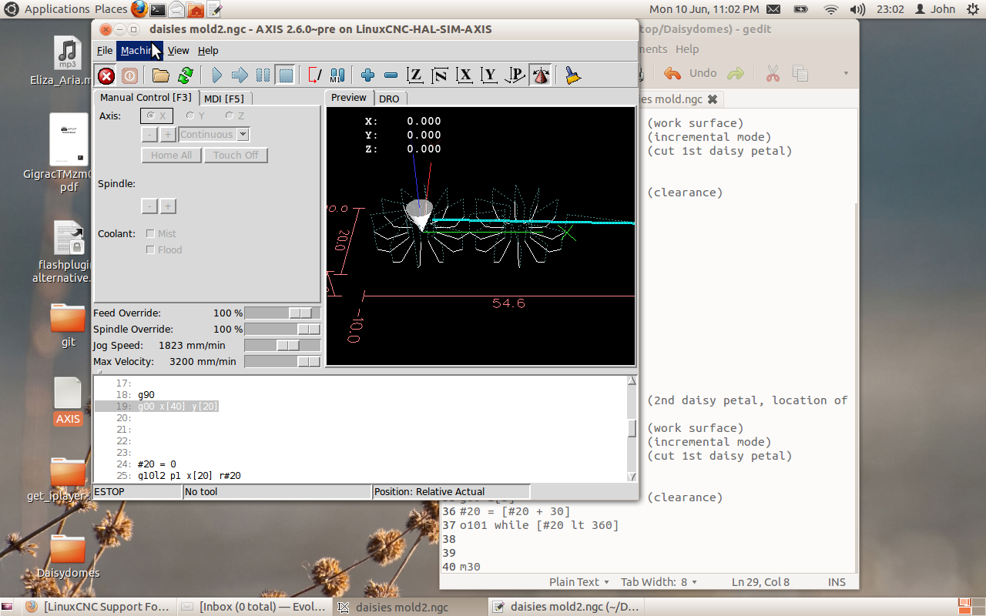This screenshot has height=616, width=986.
Task: Open Tab Width dropdown in gedit
Action: 659,582
